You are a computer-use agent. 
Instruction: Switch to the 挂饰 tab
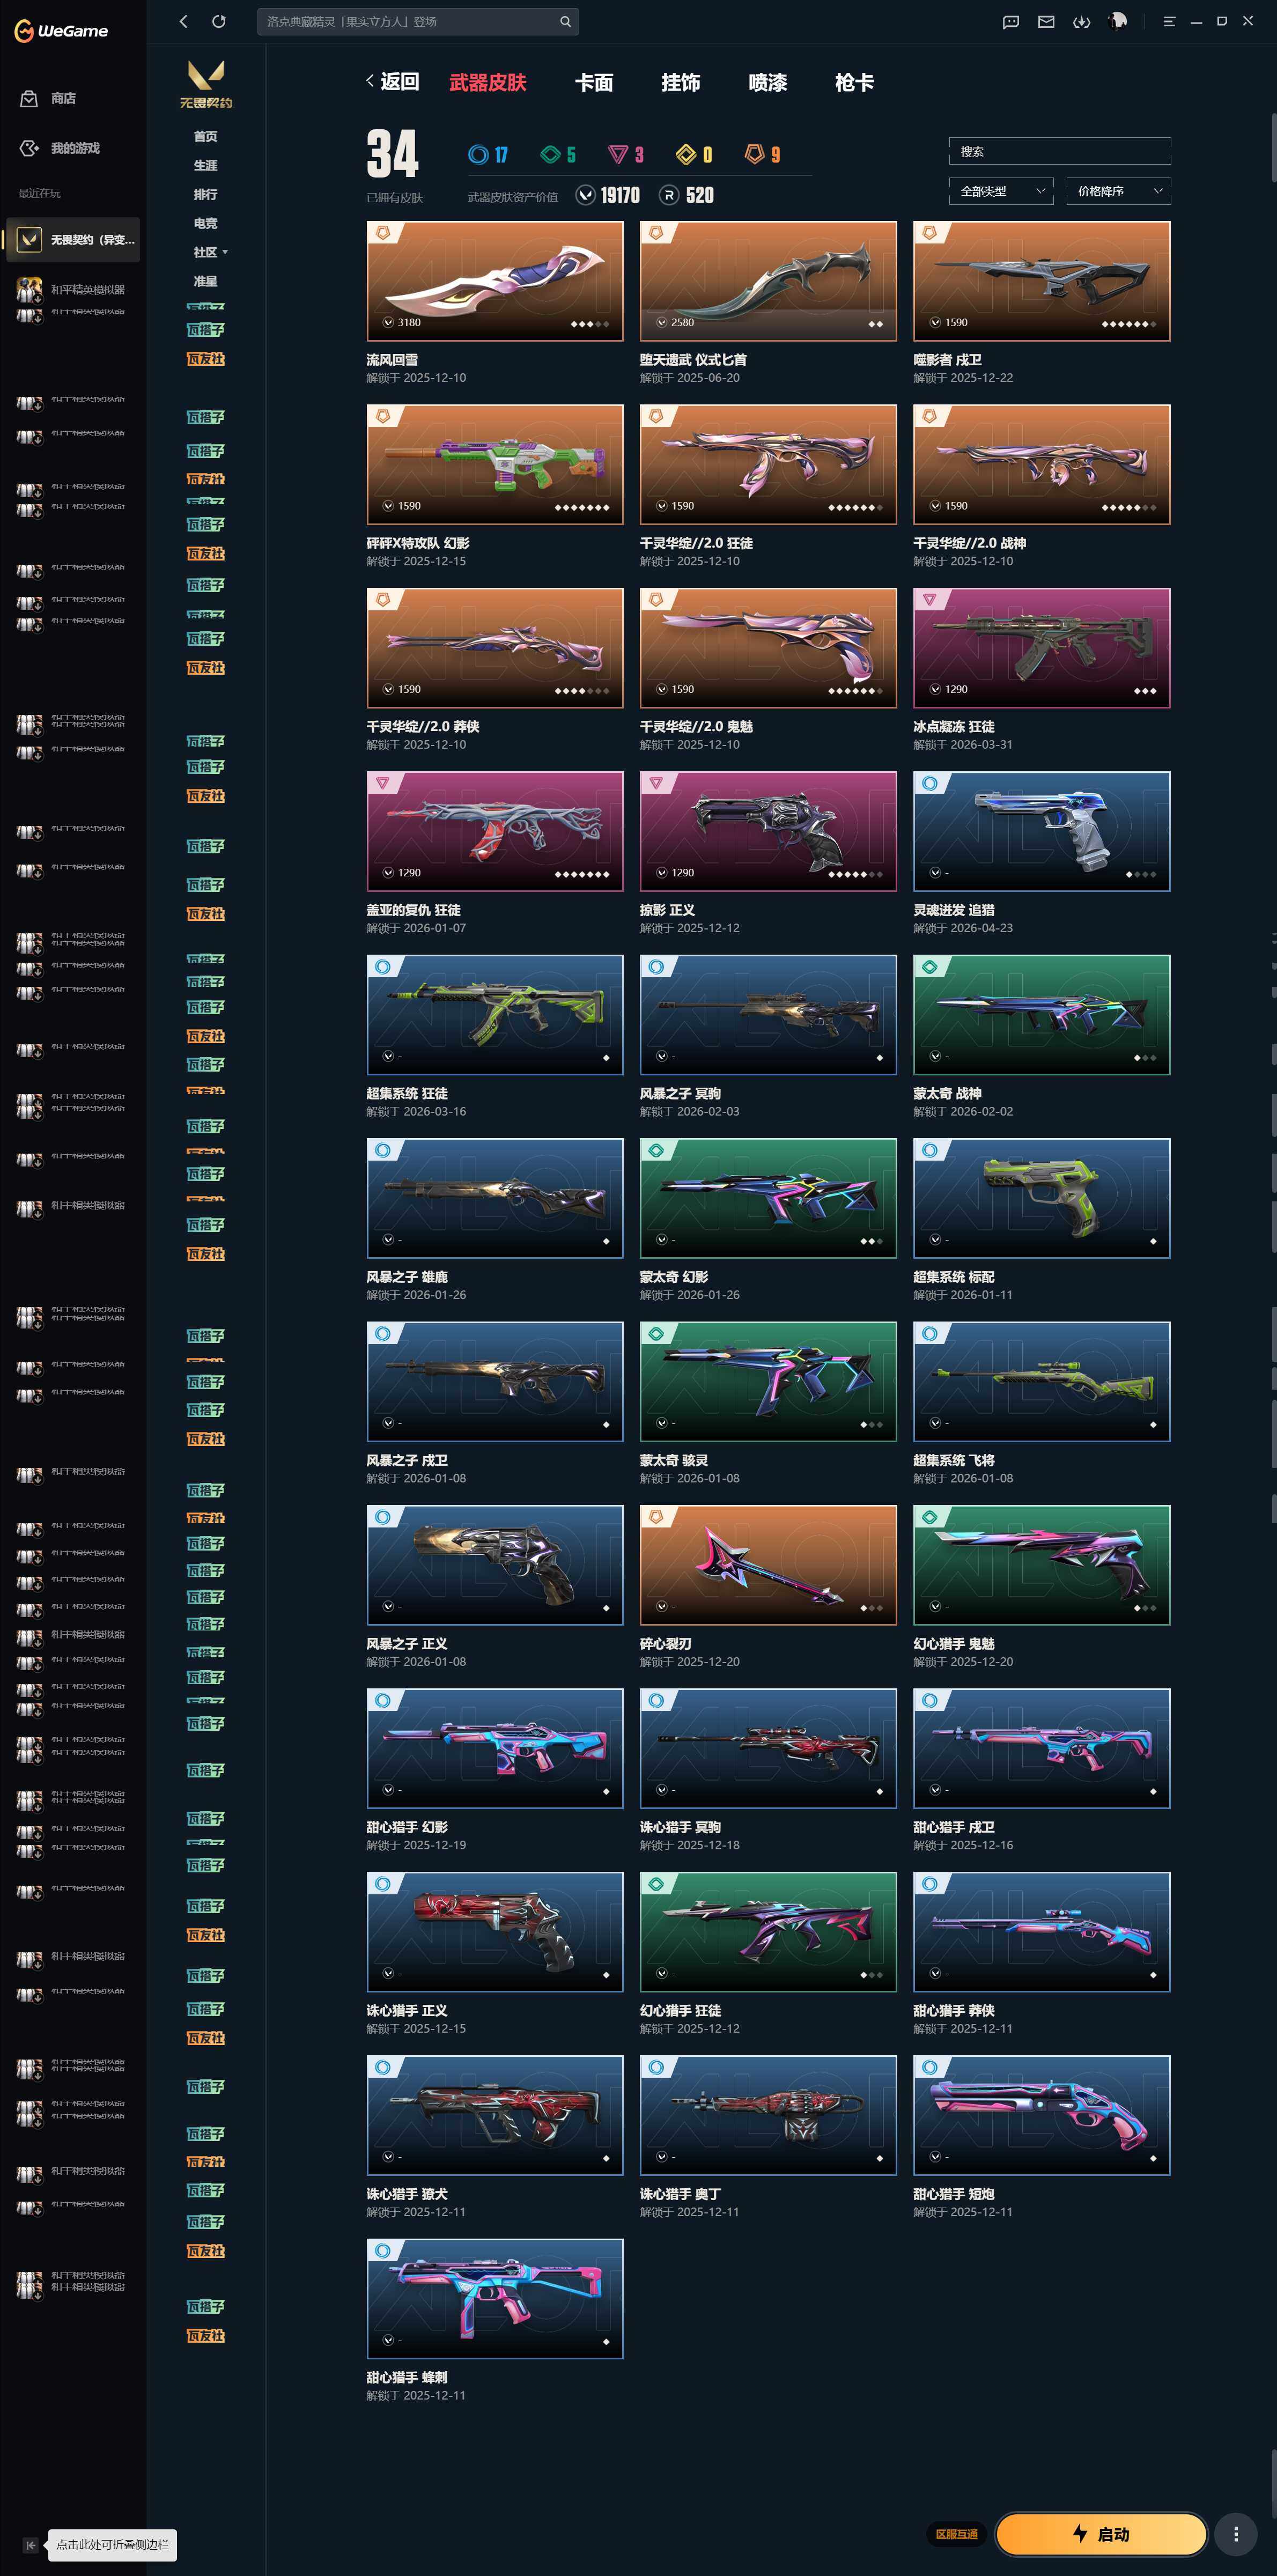[x=681, y=82]
